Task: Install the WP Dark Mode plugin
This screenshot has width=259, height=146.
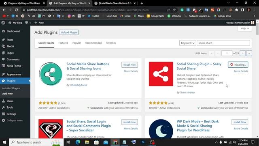Action: [240, 122]
